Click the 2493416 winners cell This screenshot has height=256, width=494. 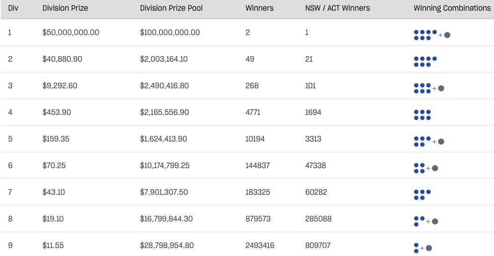[260, 246]
